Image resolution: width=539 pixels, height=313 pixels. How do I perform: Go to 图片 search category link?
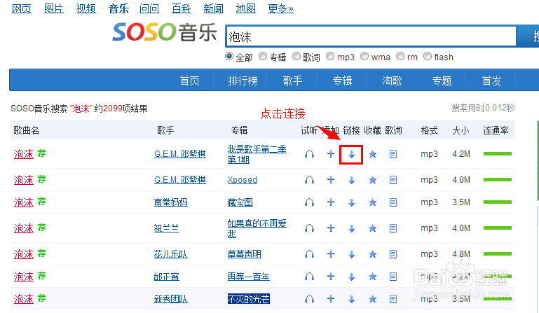pyautogui.click(x=54, y=8)
